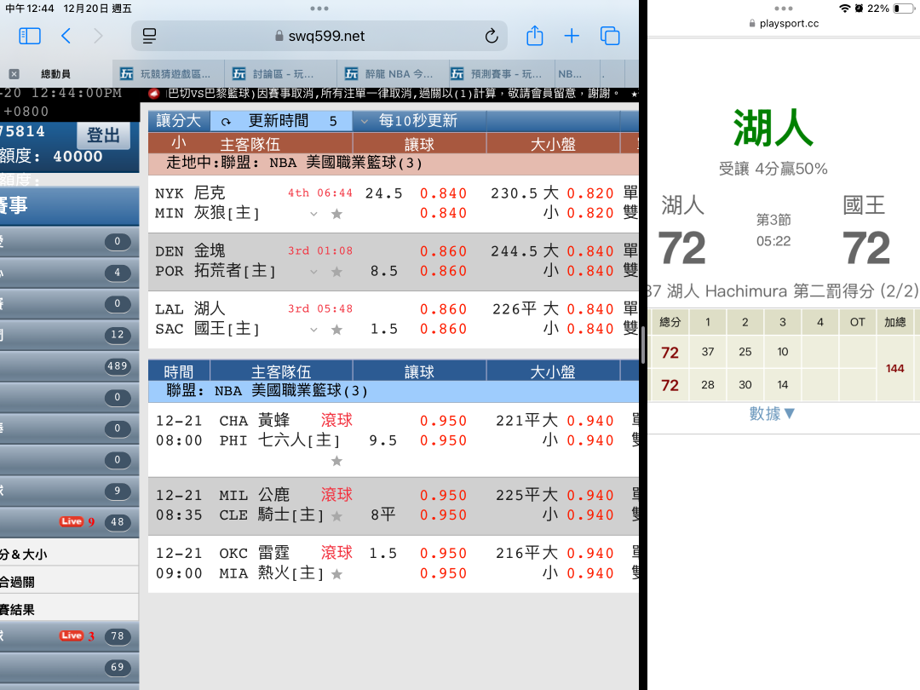Switch to the 總動員 tab
Image resolution: width=920 pixels, height=690 pixels.
click(56, 74)
